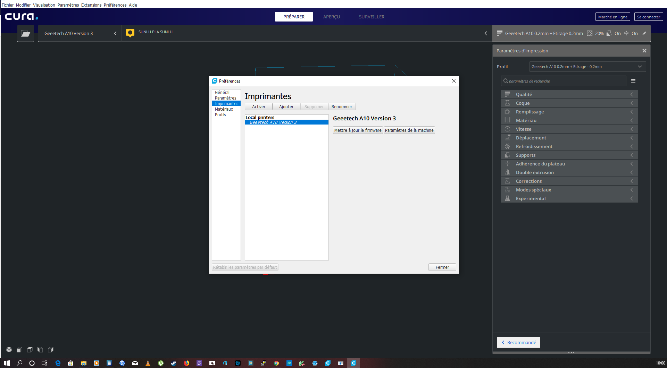
Task: Click the Vitesse category icon
Action: 507,129
